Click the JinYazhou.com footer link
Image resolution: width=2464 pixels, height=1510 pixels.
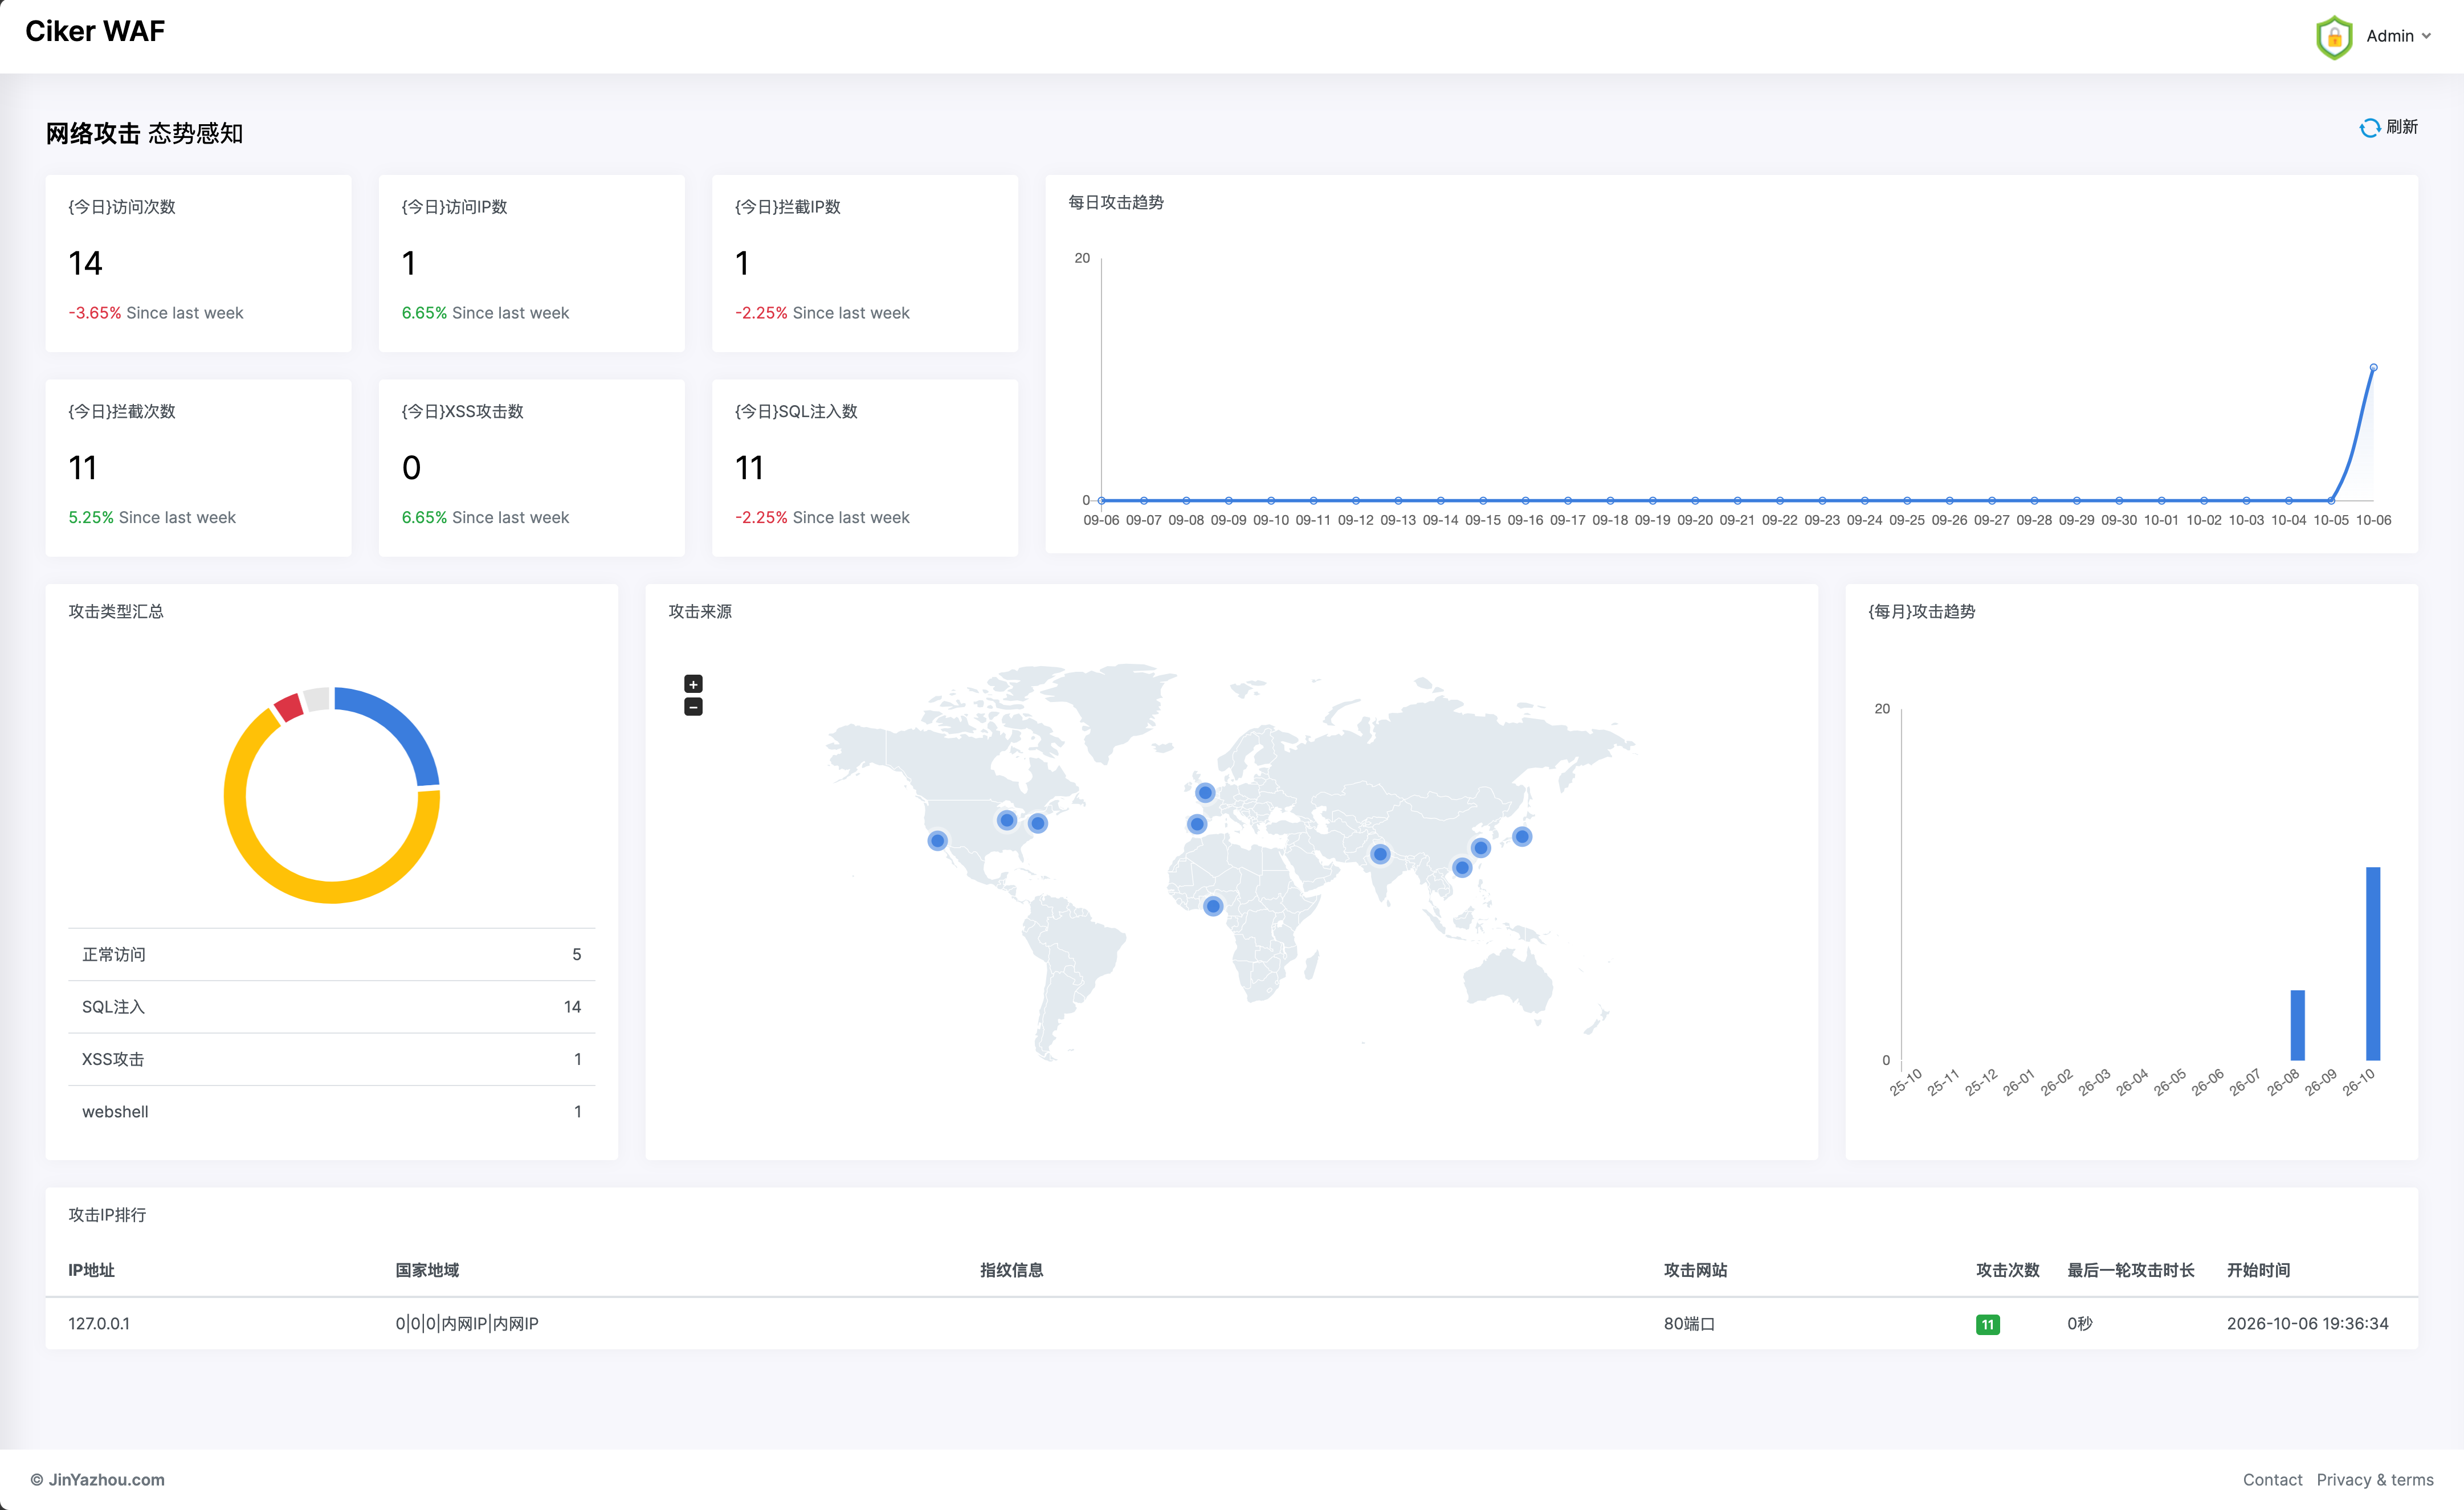point(106,1480)
